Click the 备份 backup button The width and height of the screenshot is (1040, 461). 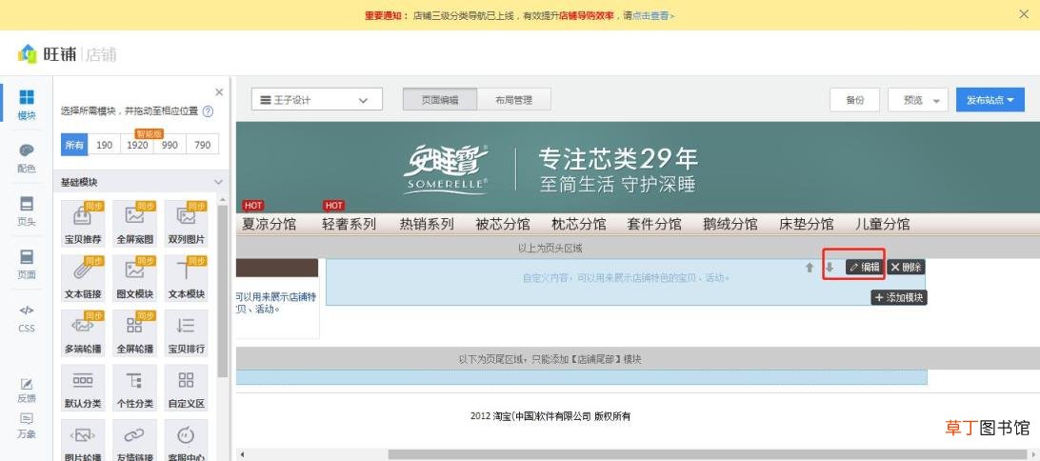click(x=855, y=99)
